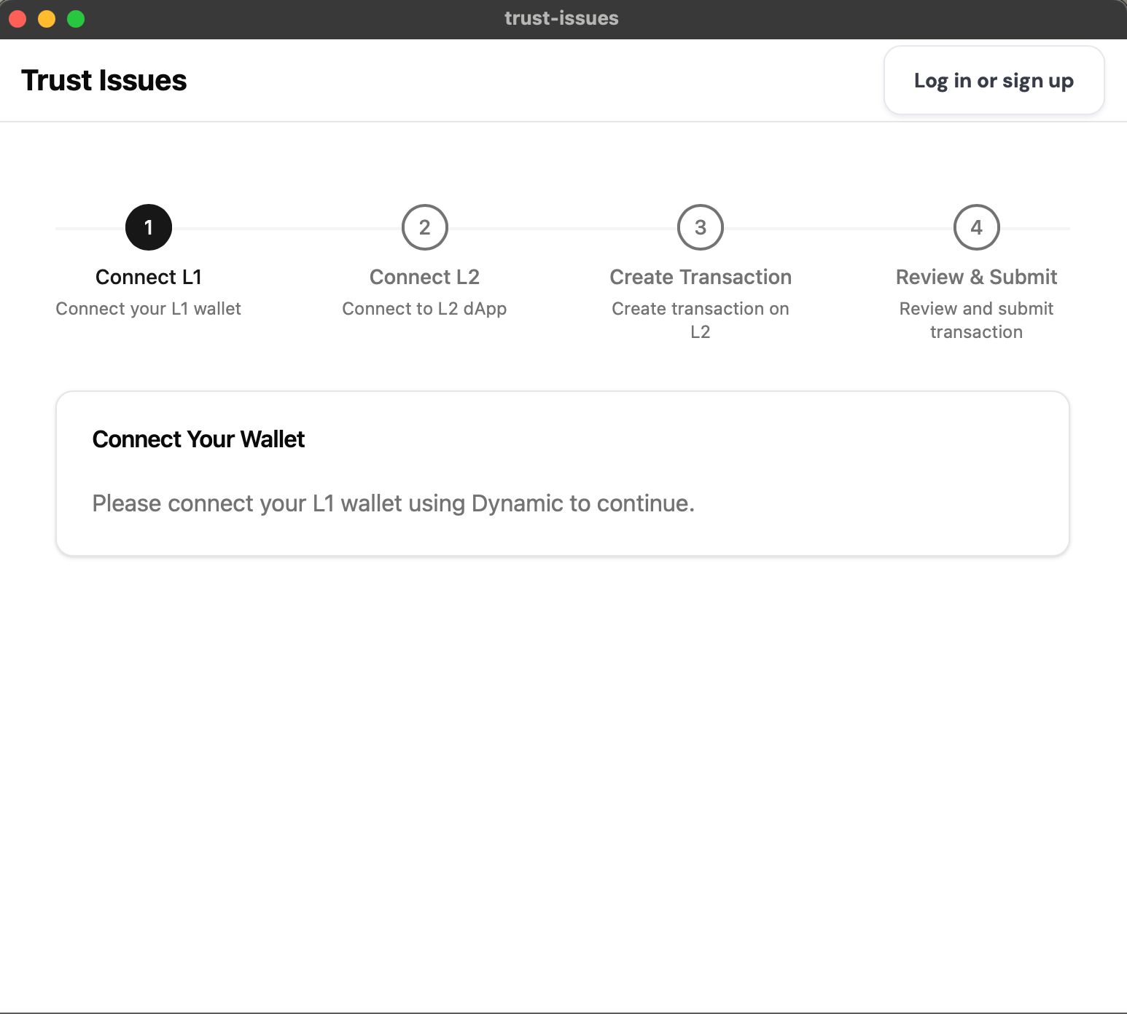Click the Connect L1 step label

coord(149,277)
